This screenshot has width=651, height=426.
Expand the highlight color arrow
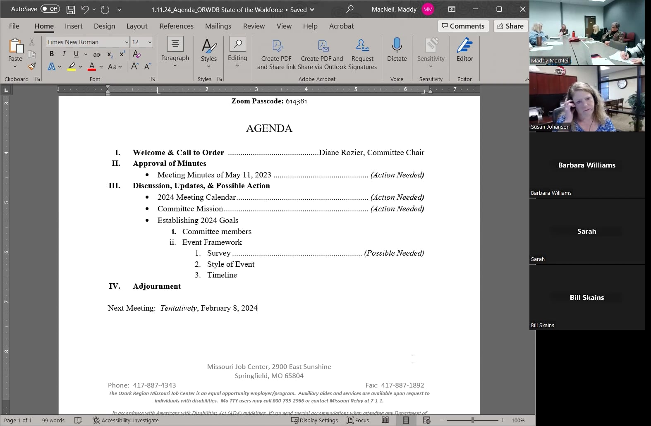click(x=81, y=67)
